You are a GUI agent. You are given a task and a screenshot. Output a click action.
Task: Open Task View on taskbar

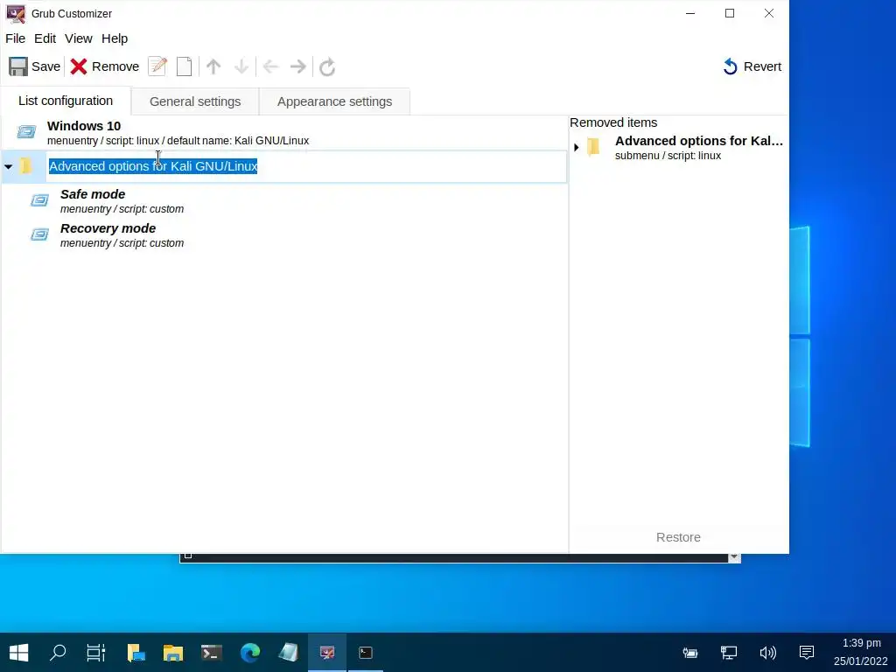tap(96, 653)
